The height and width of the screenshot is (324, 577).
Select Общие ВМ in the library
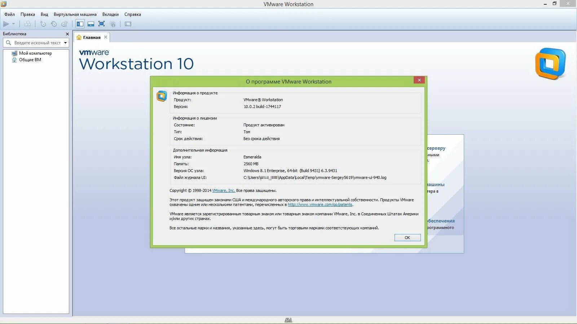point(30,60)
